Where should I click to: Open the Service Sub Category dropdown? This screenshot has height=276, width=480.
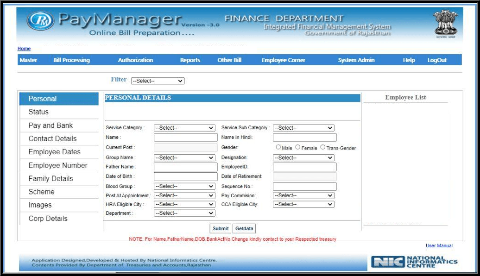[303, 128]
